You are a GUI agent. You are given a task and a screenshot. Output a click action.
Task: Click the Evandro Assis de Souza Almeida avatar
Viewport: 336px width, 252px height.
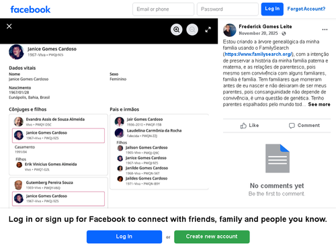coord(19,122)
